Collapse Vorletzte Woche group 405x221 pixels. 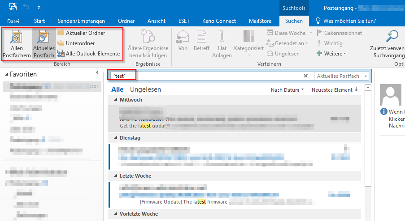click(116, 214)
